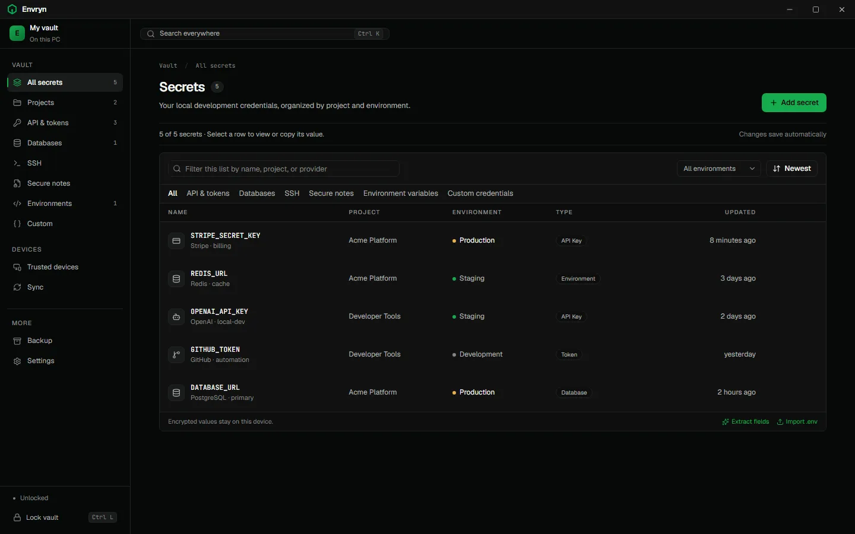The width and height of the screenshot is (855, 534).
Task: Click the Search everywhere field
Action: (x=265, y=34)
